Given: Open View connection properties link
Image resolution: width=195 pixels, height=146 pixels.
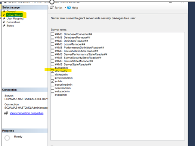Looking at the screenshot, I should 27,113.
